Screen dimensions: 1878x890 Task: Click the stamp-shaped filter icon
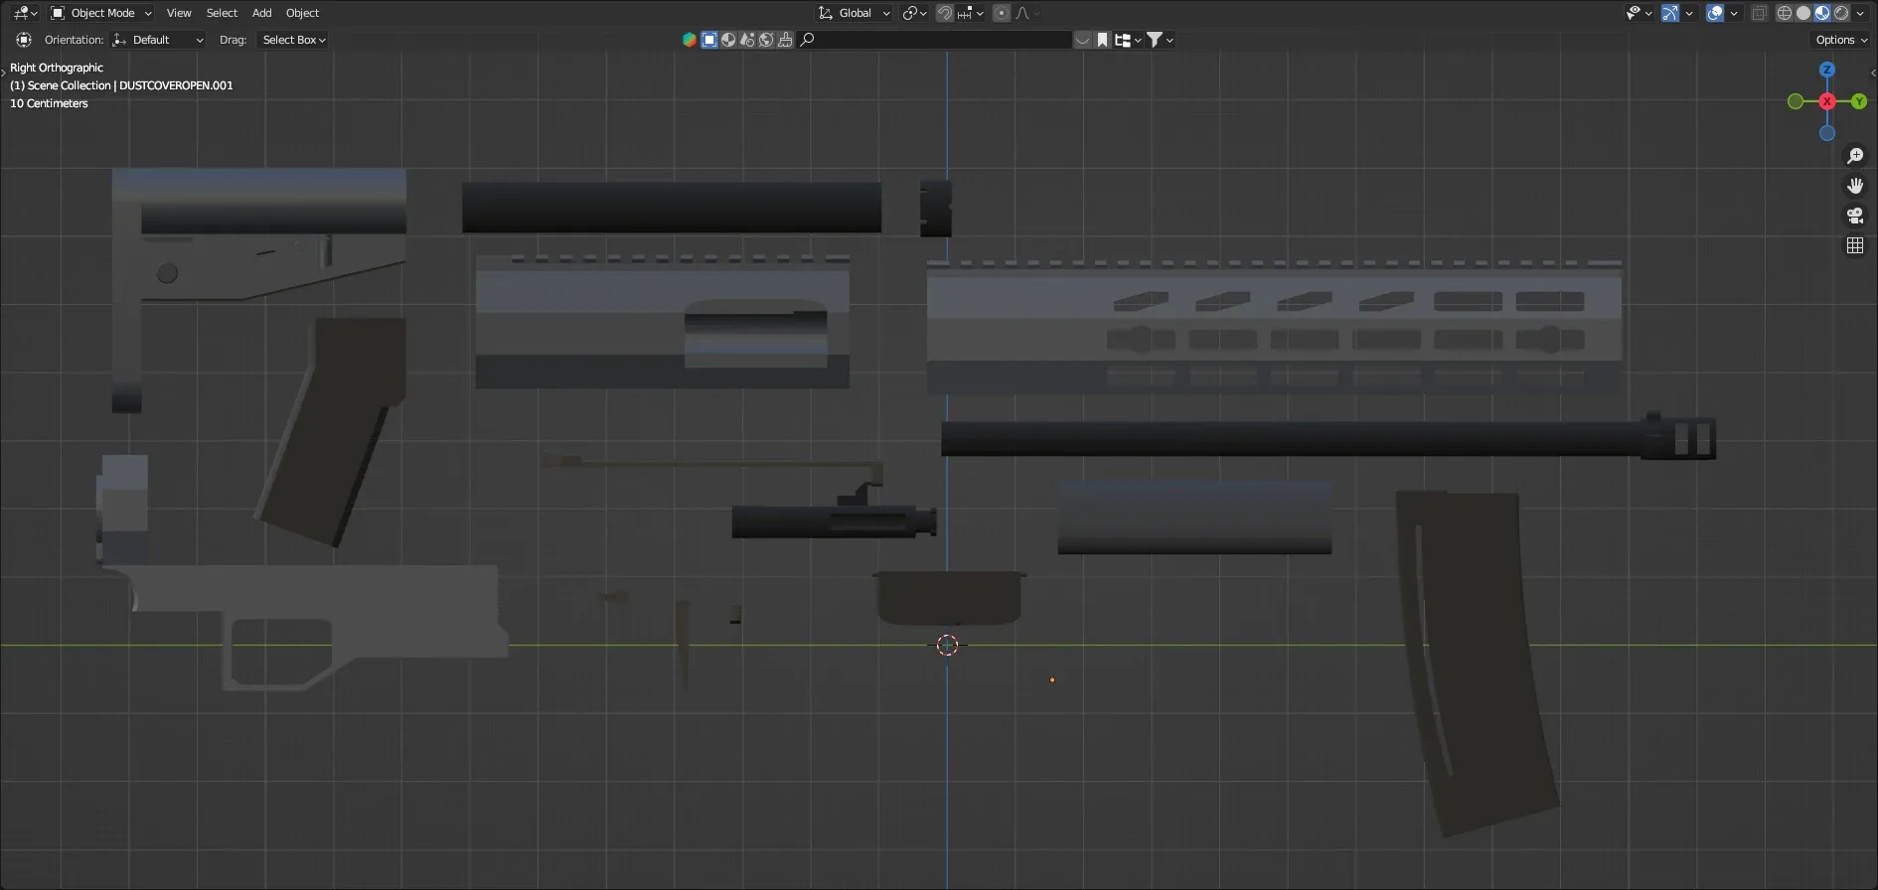coord(785,40)
